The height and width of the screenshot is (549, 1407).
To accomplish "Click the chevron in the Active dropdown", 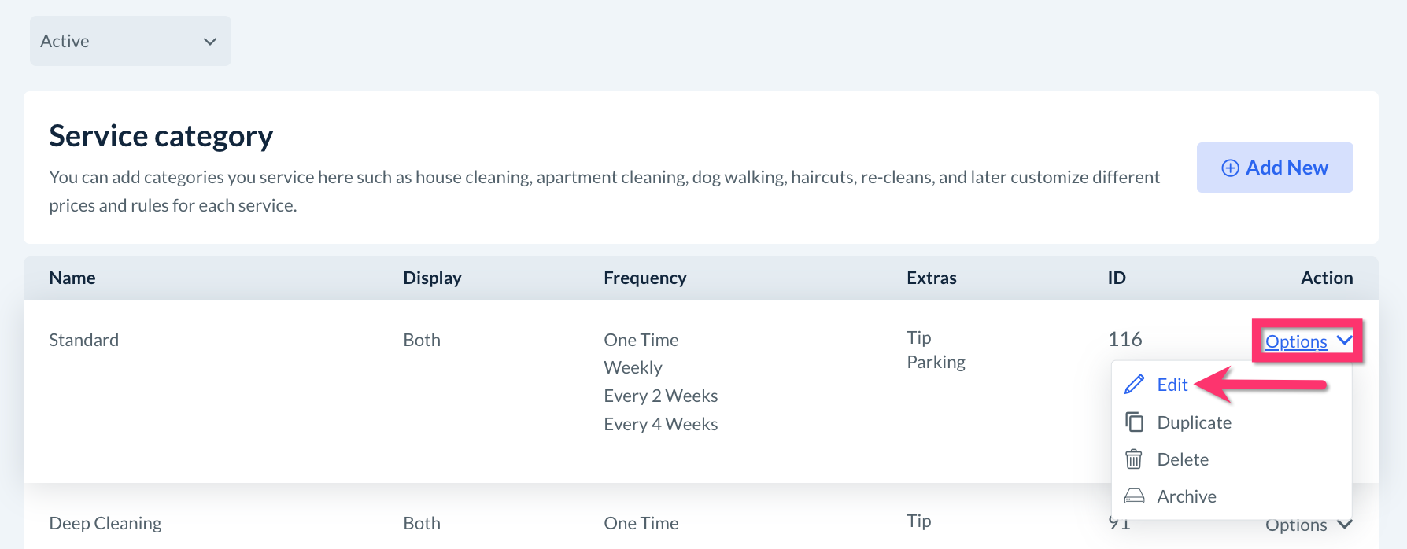I will [x=210, y=41].
